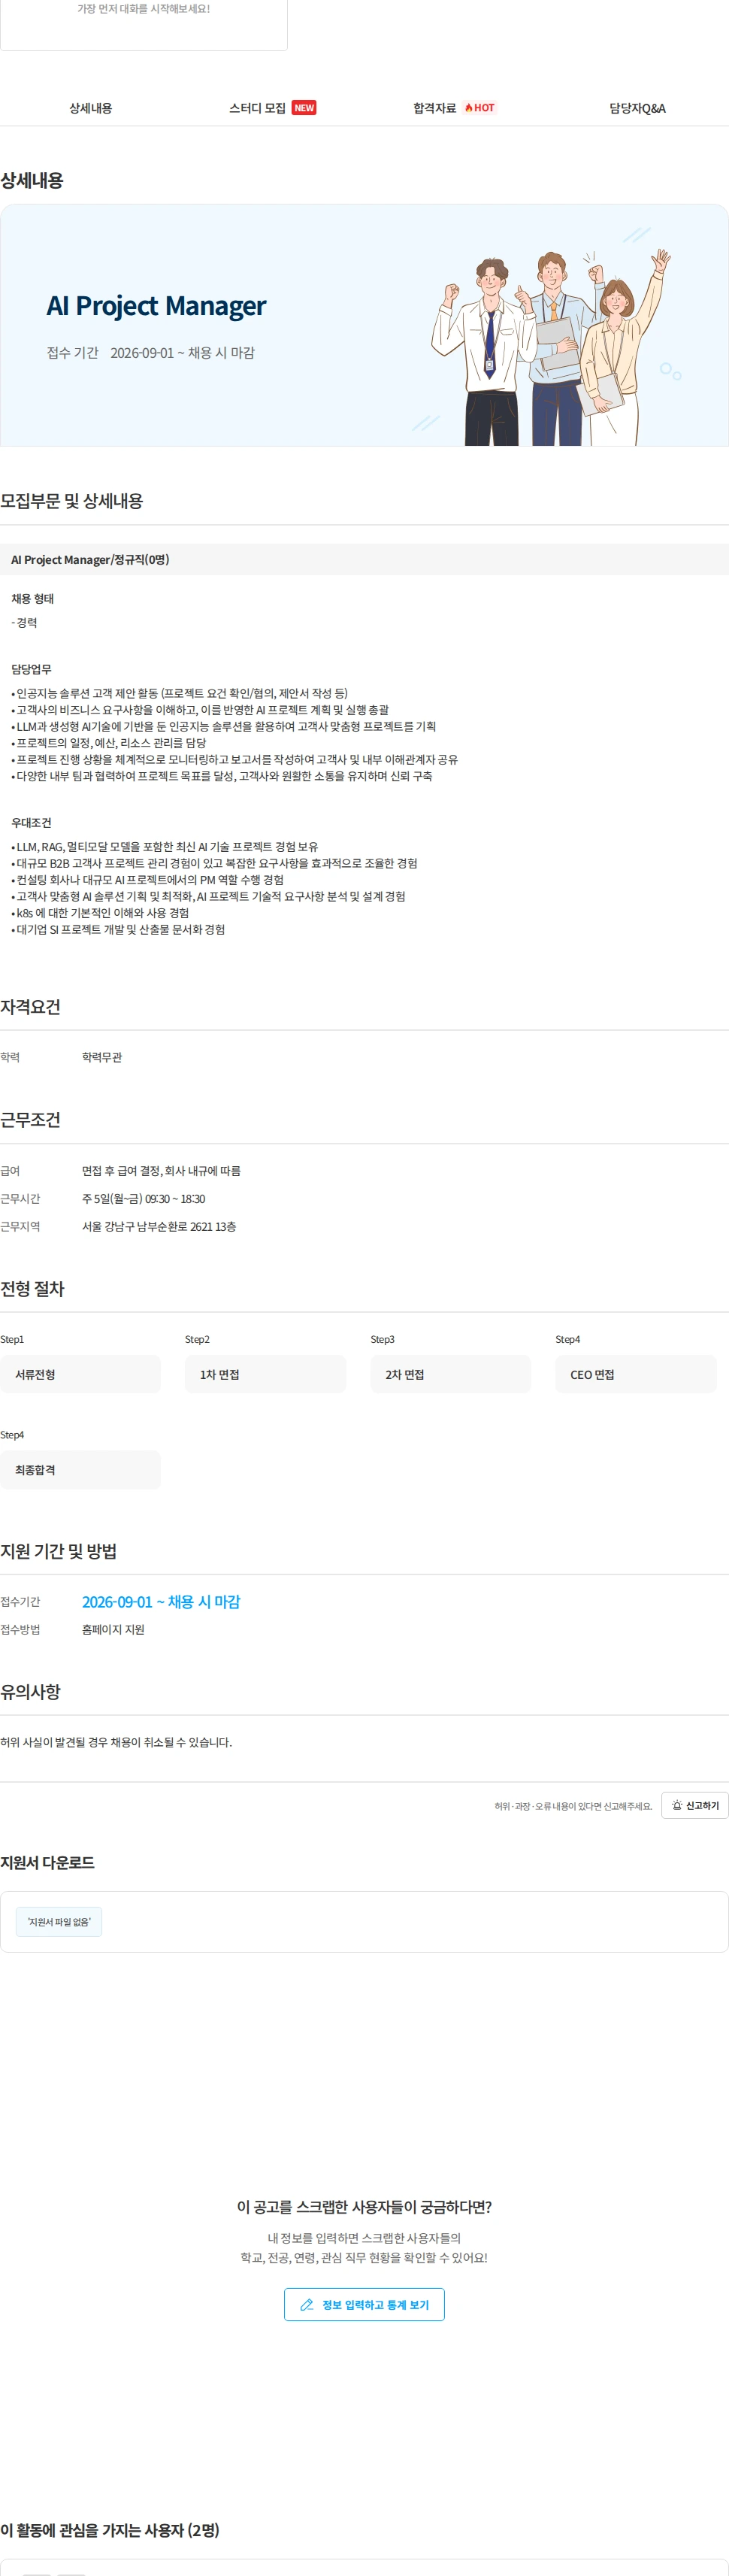
Task: Click address 서울 강남구 남부순환로 2621 13층
Action: point(159,1227)
